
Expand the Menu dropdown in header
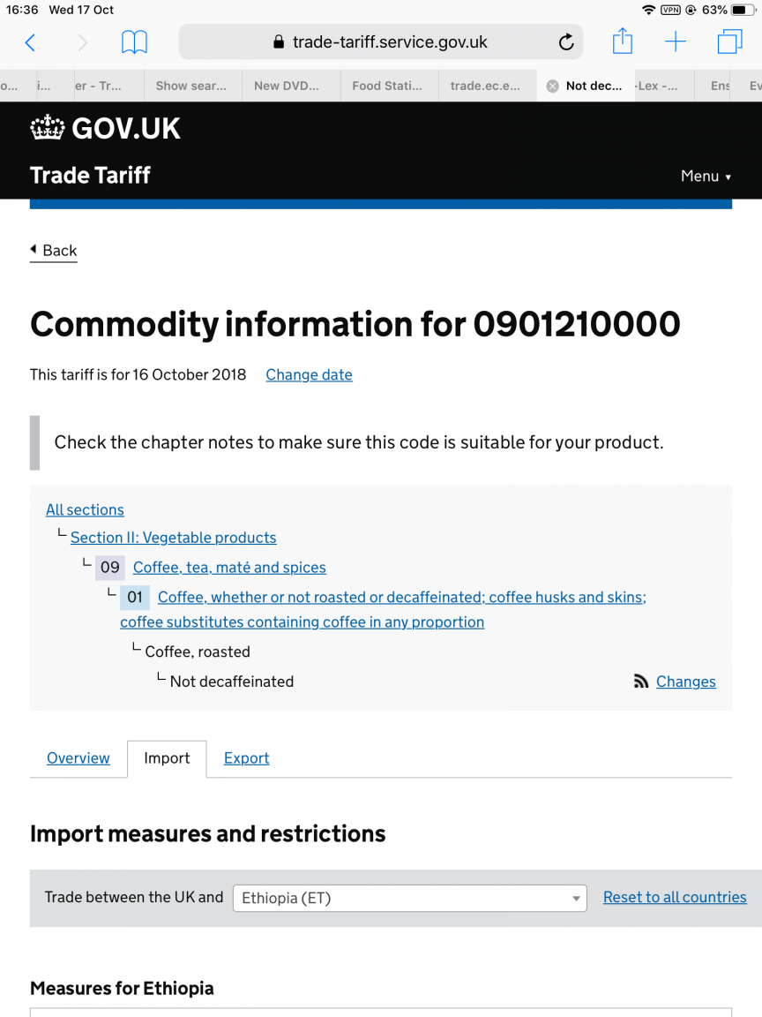(706, 177)
